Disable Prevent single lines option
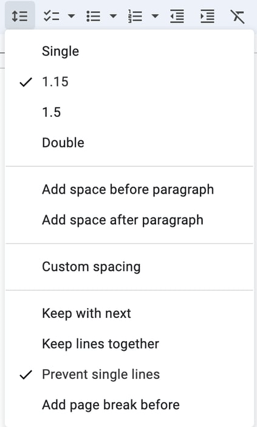This screenshot has height=427, width=257. (129, 375)
